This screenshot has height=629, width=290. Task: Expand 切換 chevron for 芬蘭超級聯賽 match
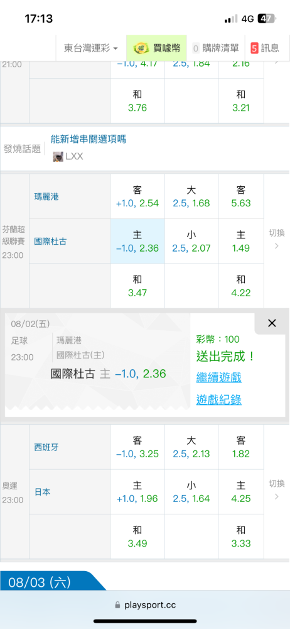click(x=276, y=240)
